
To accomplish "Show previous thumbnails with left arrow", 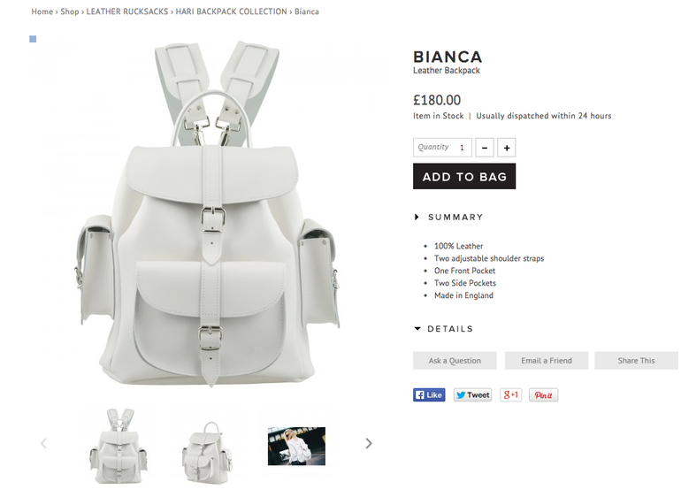I will [43, 443].
